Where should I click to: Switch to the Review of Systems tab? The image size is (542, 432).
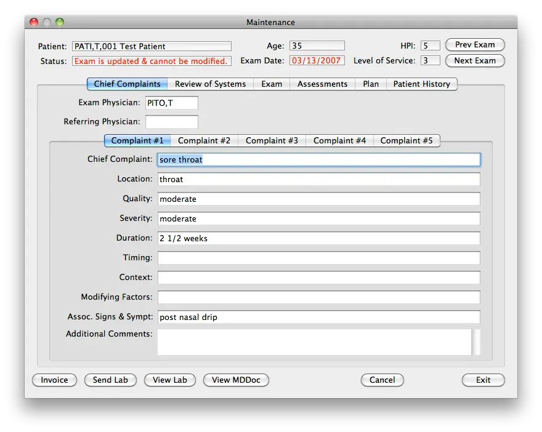tap(210, 84)
